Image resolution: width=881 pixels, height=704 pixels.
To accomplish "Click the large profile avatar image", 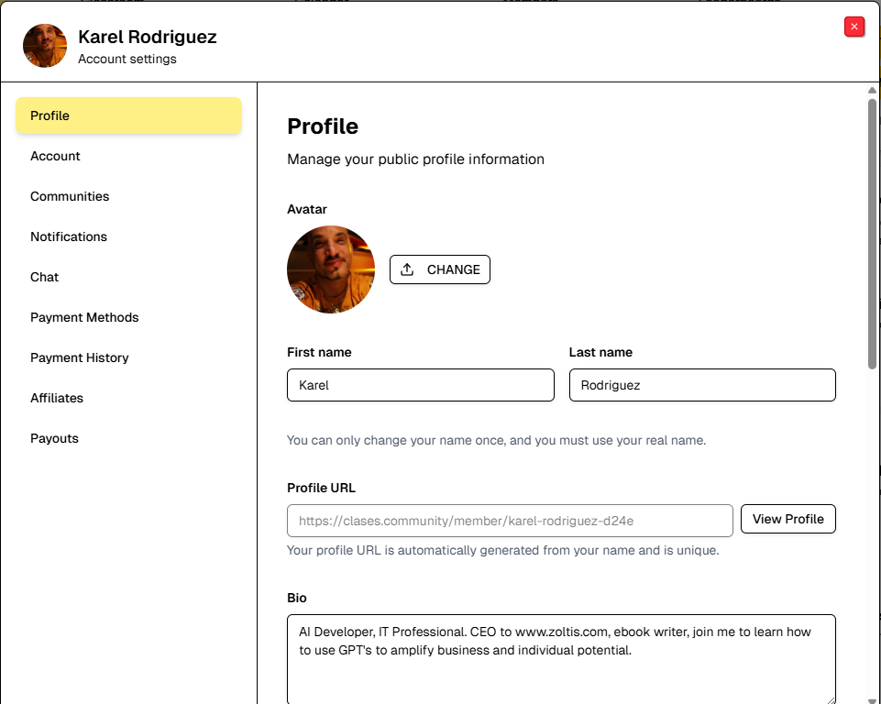I will (331, 269).
